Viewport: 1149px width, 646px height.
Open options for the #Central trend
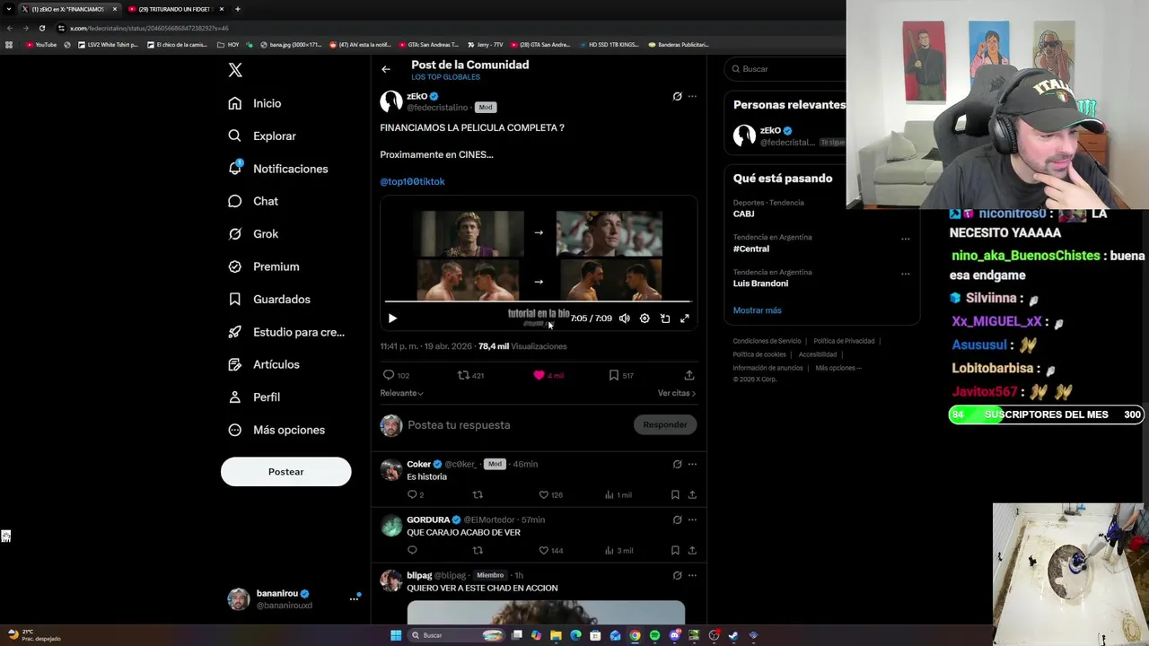[x=905, y=239]
